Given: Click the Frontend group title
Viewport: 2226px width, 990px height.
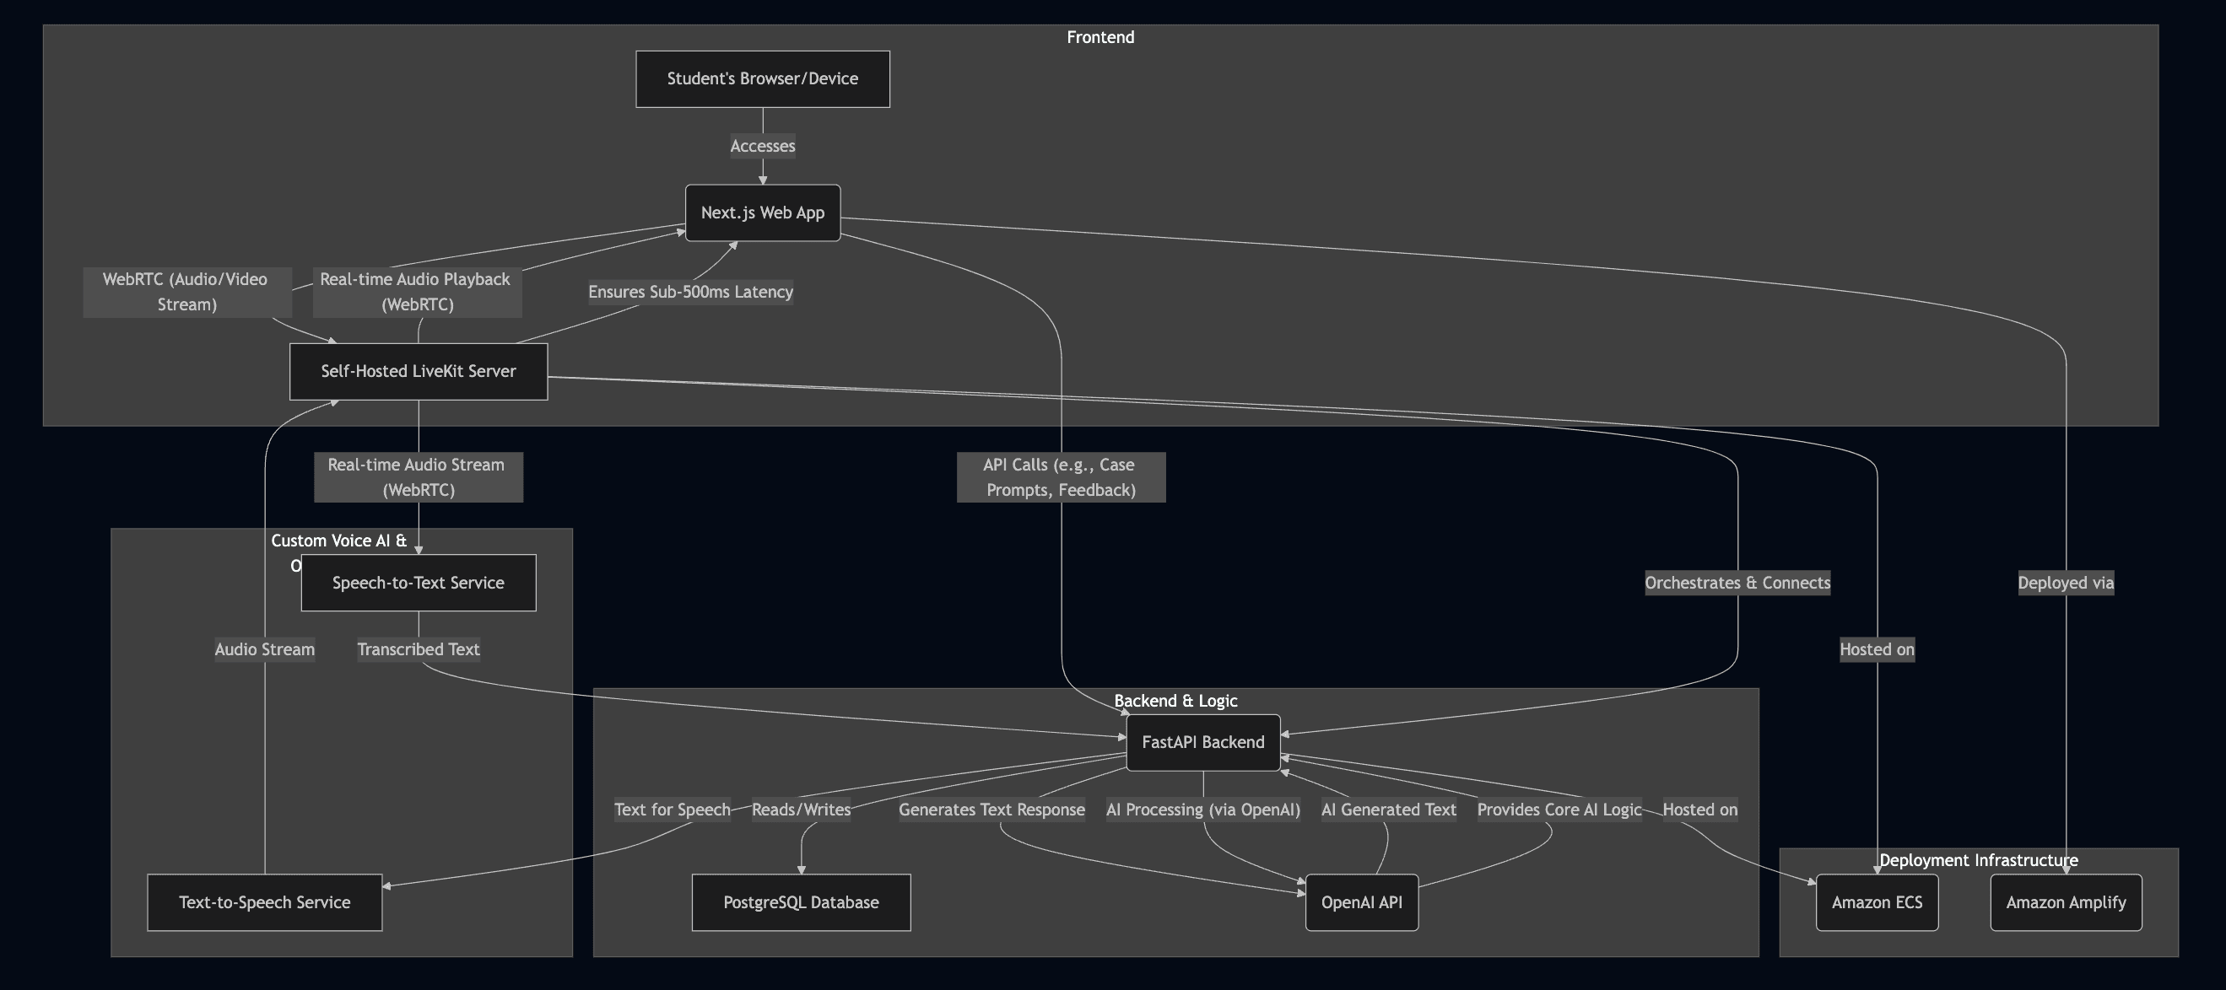Looking at the screenshot, I should (1100, 37).
